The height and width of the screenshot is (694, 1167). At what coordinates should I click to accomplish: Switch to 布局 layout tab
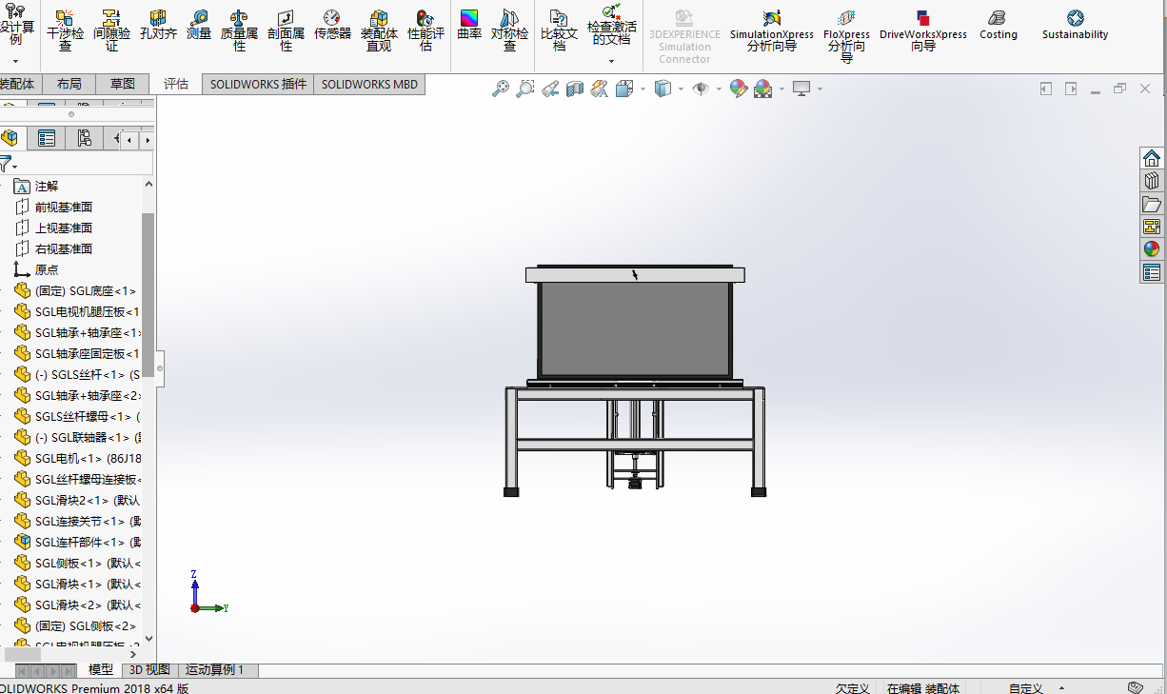click(69, 84)
